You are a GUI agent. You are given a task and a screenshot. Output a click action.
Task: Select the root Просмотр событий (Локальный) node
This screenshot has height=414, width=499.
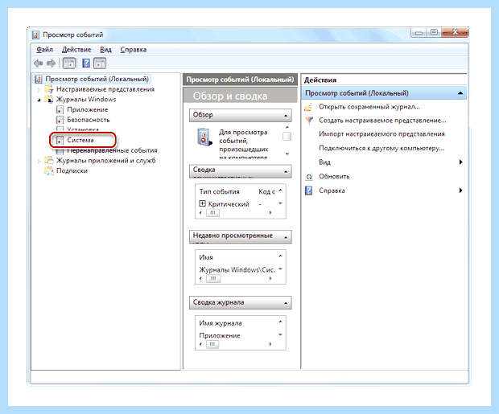click(x=97, y=79)
